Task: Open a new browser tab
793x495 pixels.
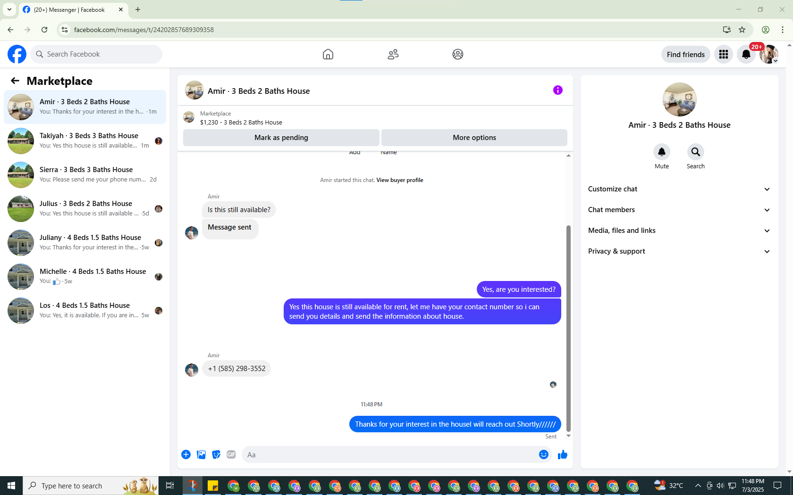Action: coord(138,9)
